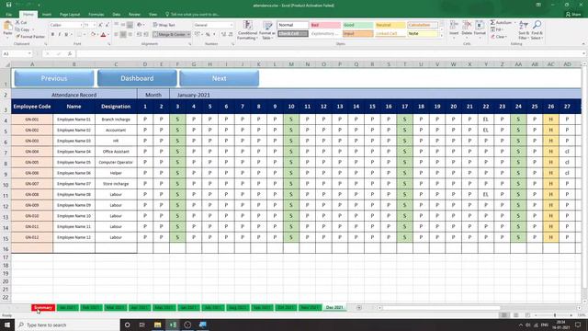Switch to the Data tab

pos(117,15)
